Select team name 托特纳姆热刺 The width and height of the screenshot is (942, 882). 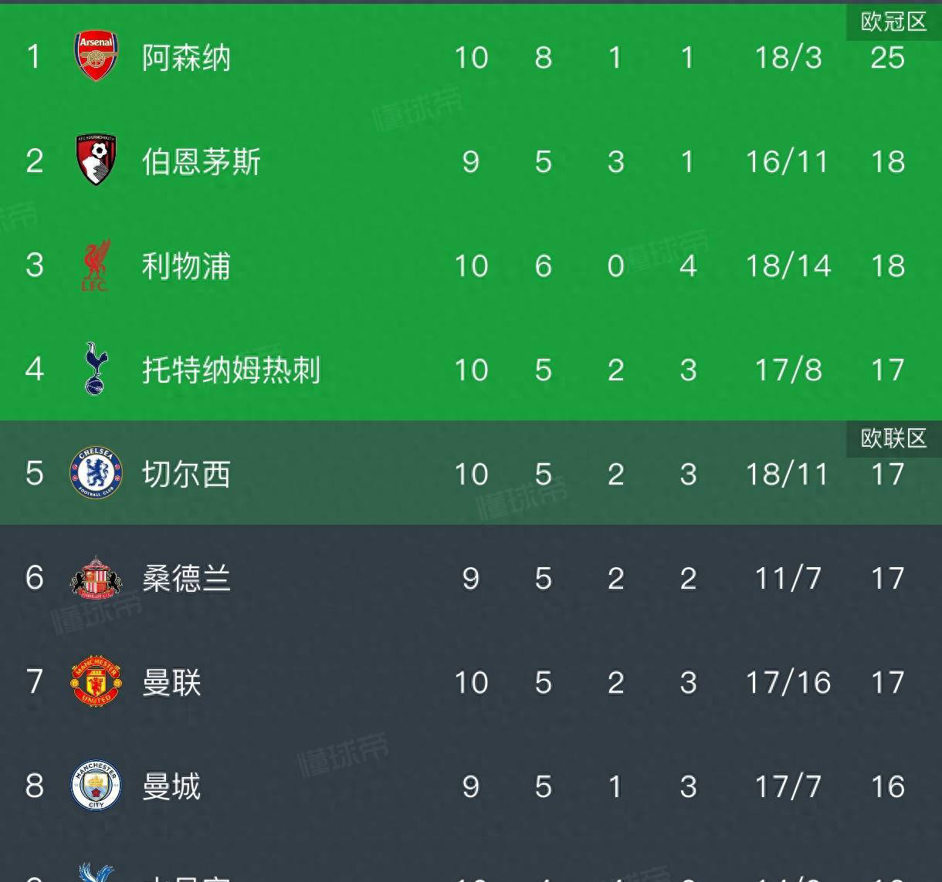pos(231,370)
